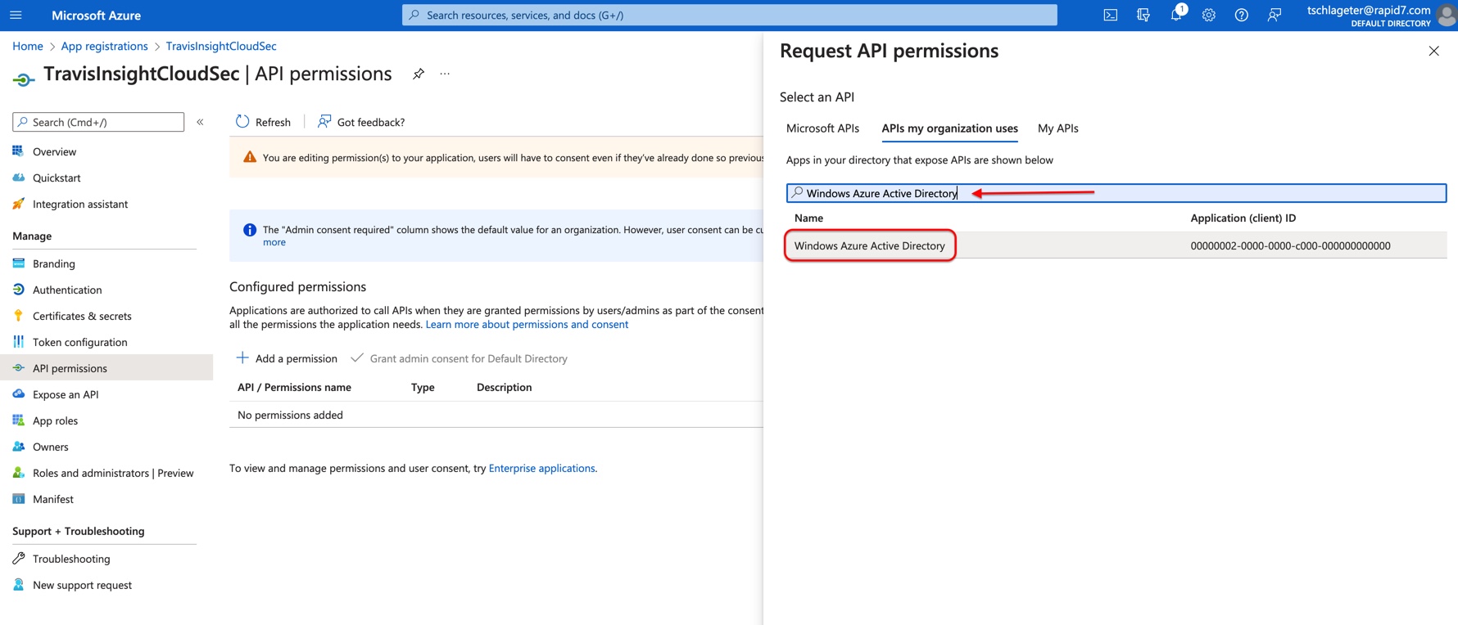Select API permissions in sidebar
Screen dimensions: 1458x625
pyautogui.click(x=106, y=368)
